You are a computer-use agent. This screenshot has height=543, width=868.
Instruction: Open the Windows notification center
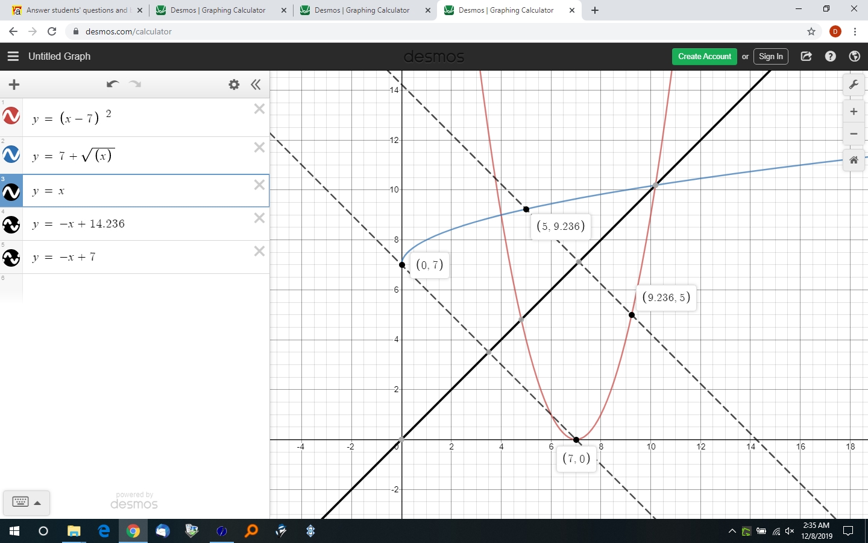849,531
